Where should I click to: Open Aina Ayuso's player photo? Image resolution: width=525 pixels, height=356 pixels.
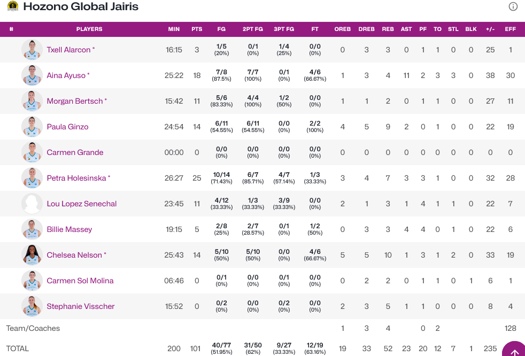32,75
